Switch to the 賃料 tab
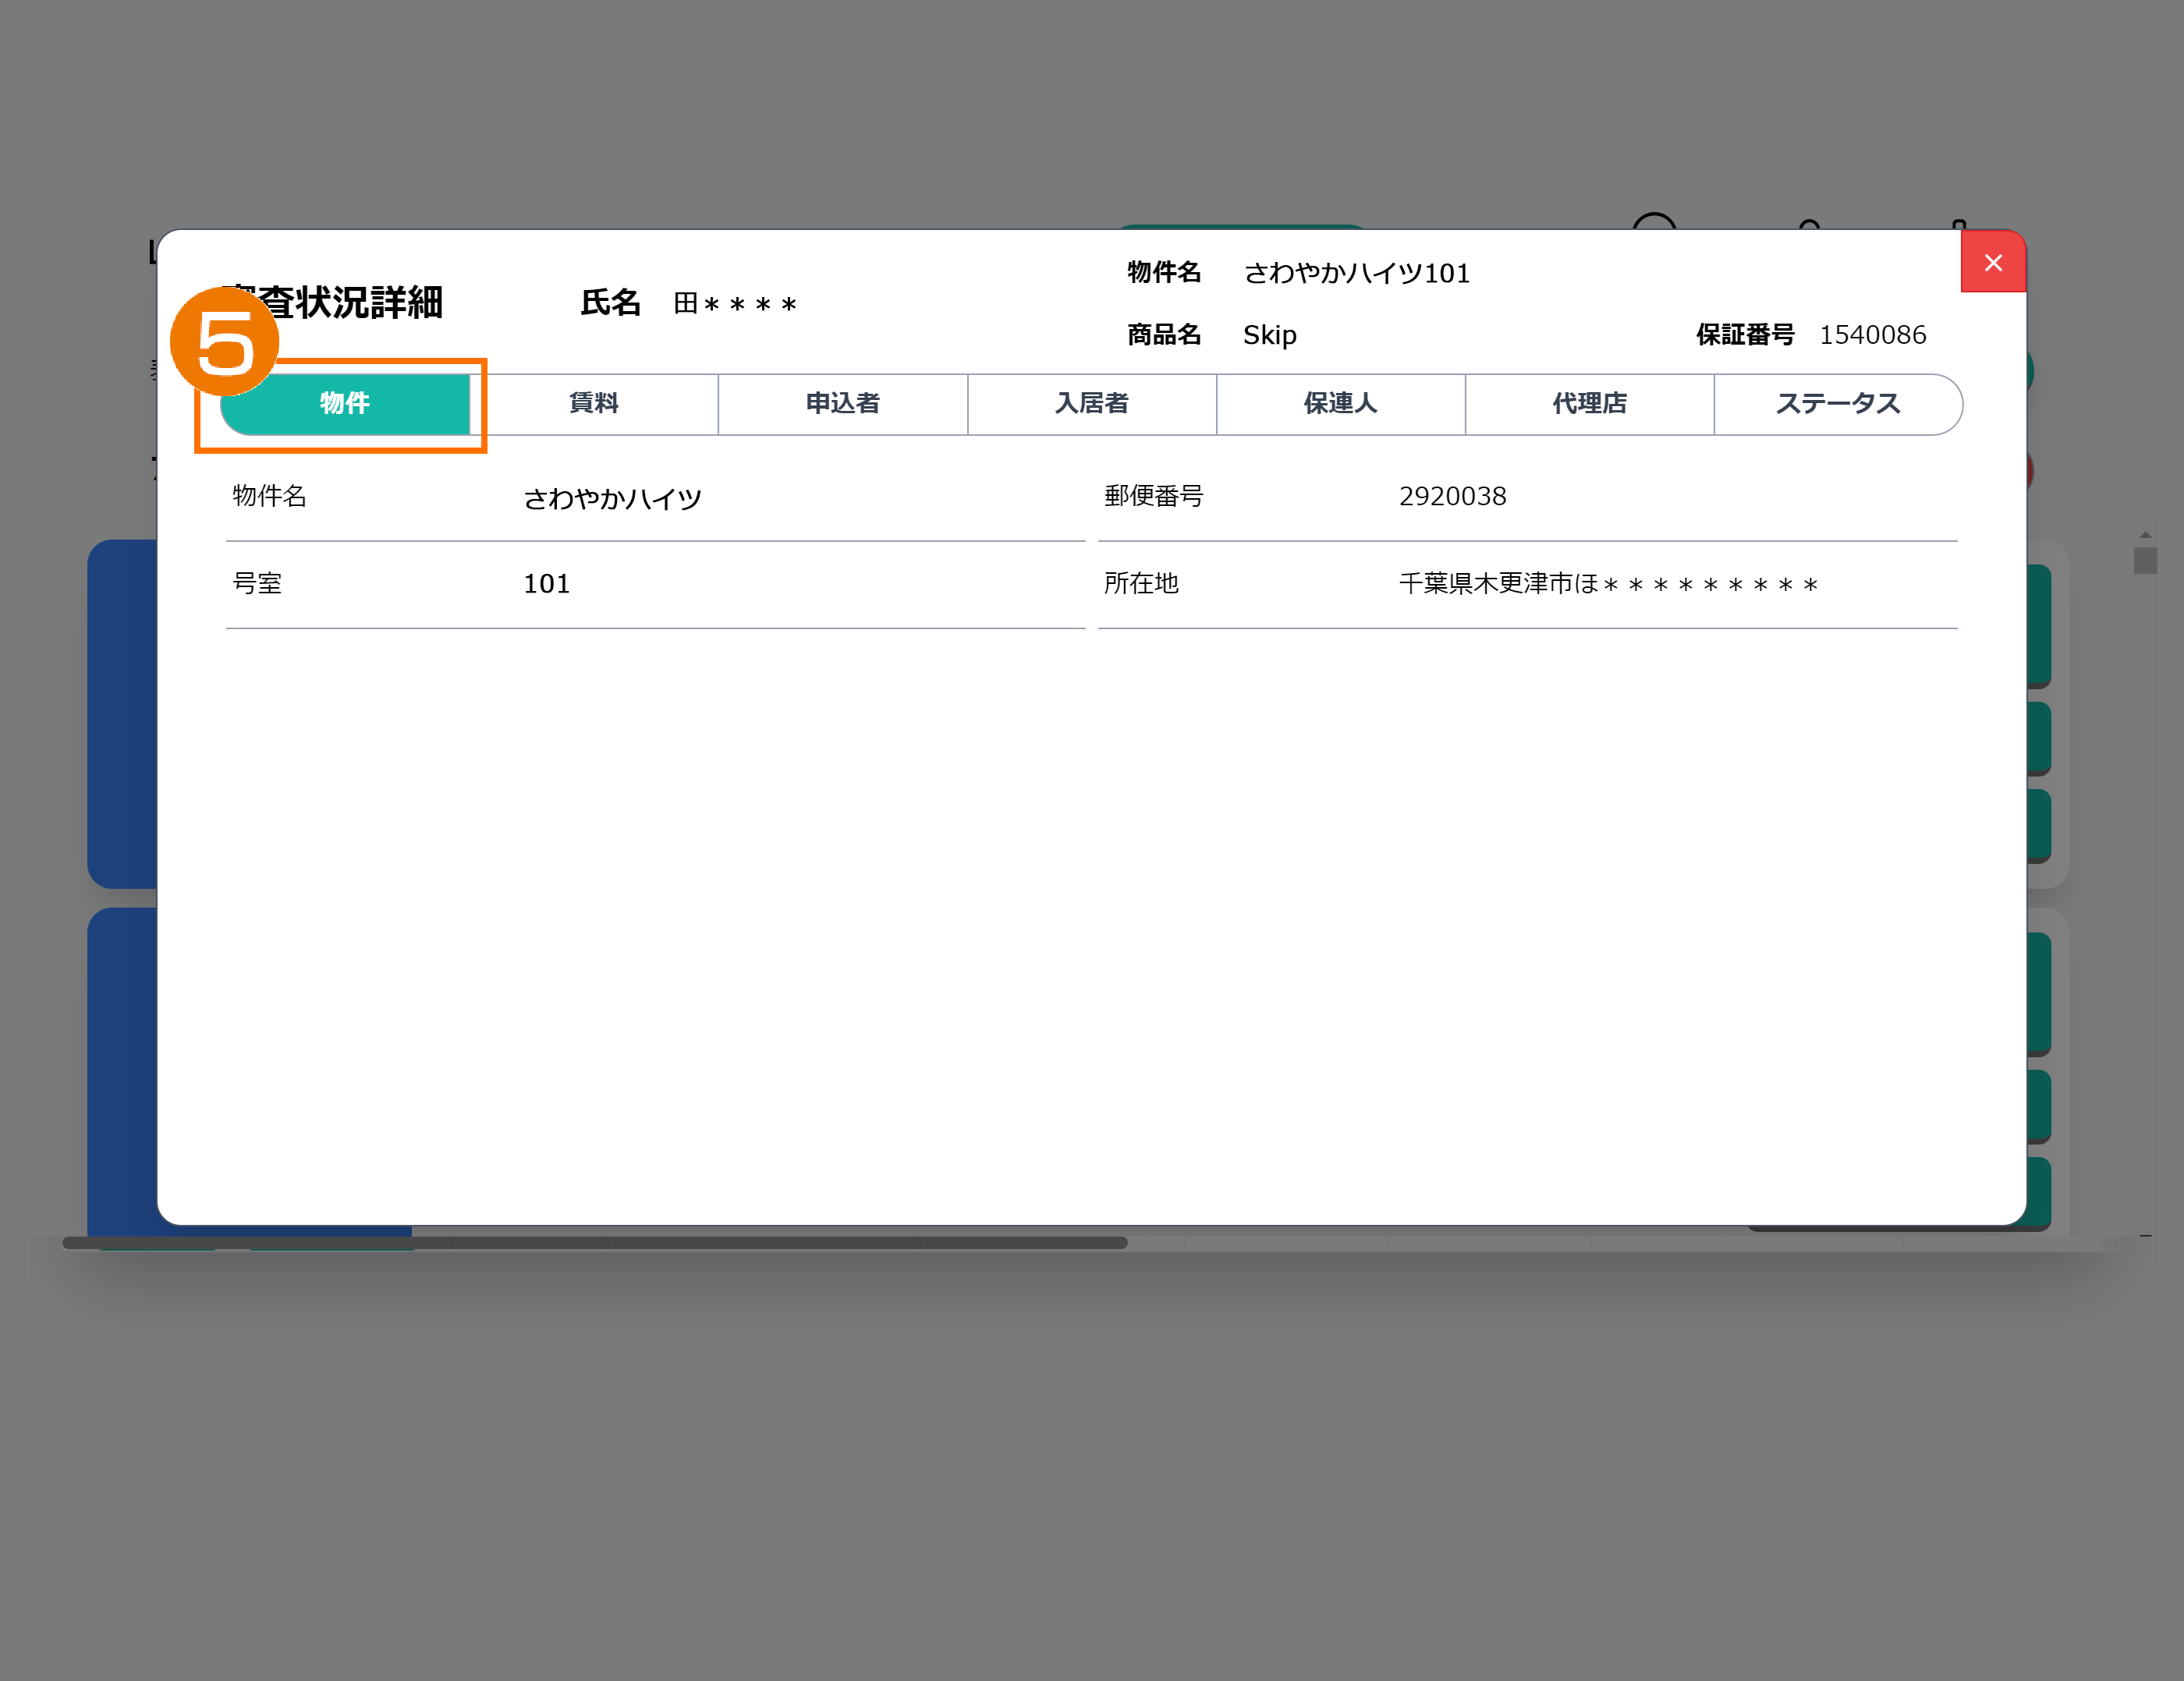This screenshot has height=1681, width=2184. point(594,404)
